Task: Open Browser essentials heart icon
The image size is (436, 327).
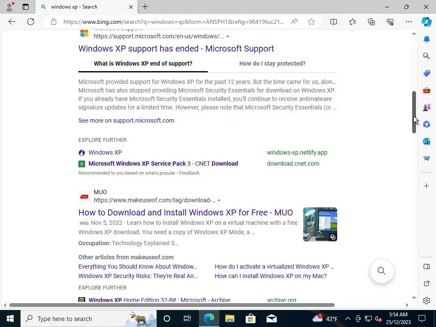Action: (x=390, y=22)
